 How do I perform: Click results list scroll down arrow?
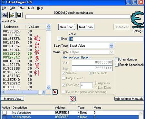[x=49, y=88]
